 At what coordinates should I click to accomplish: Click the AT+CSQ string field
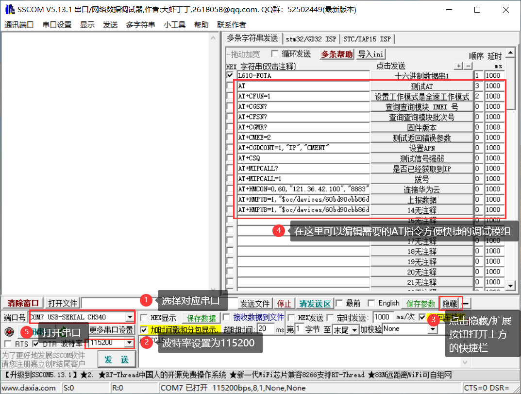(303, 158)
